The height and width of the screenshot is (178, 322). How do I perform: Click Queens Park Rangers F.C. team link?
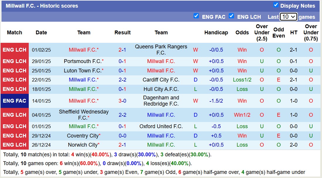click(161, 50)
